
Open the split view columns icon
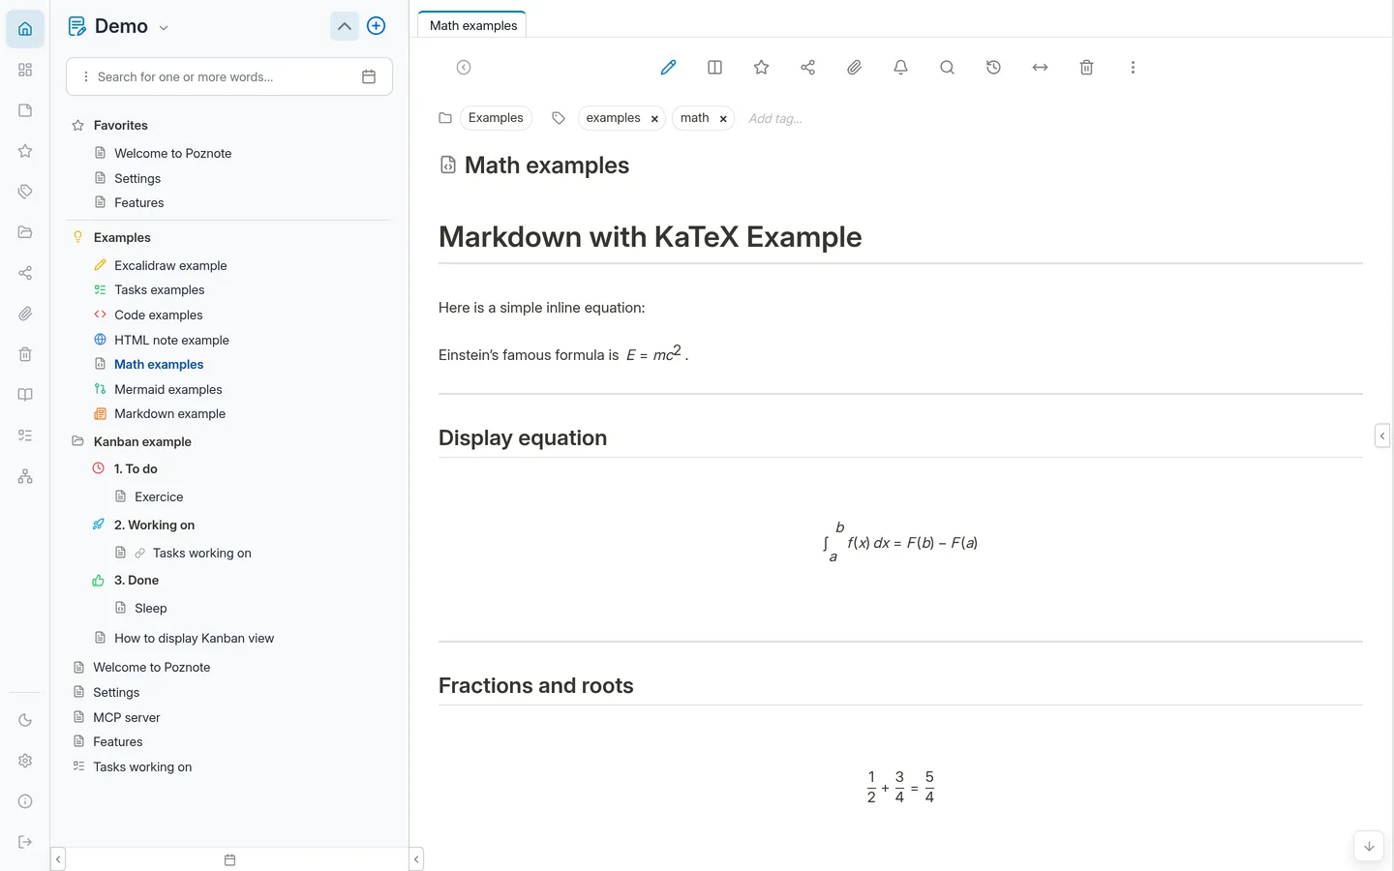point(714,68)
